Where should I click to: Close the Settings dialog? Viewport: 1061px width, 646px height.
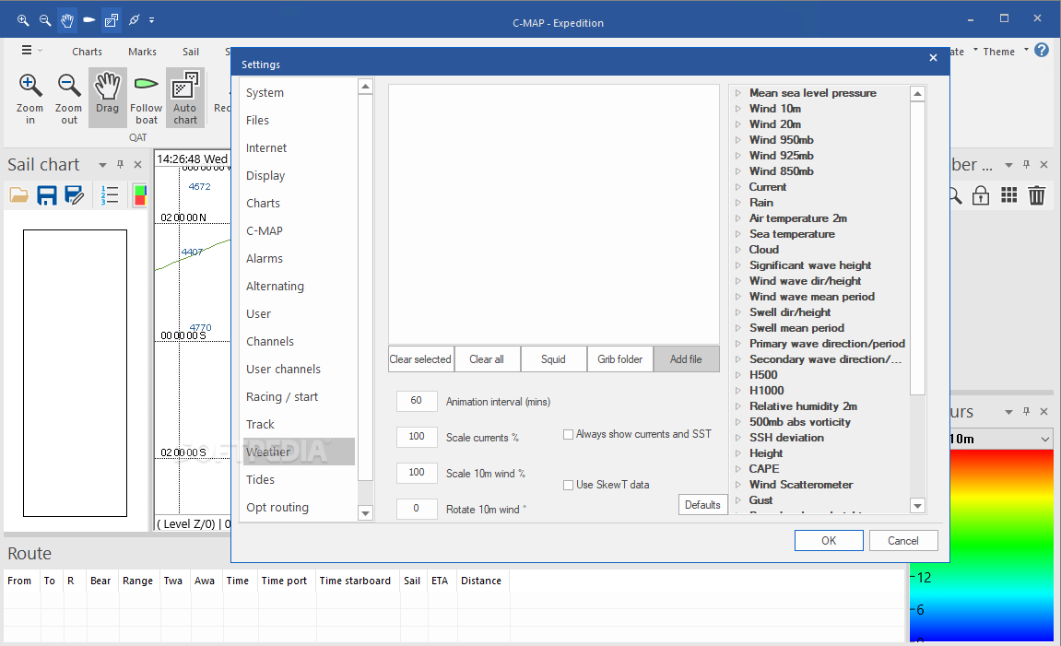pos(933,58)
